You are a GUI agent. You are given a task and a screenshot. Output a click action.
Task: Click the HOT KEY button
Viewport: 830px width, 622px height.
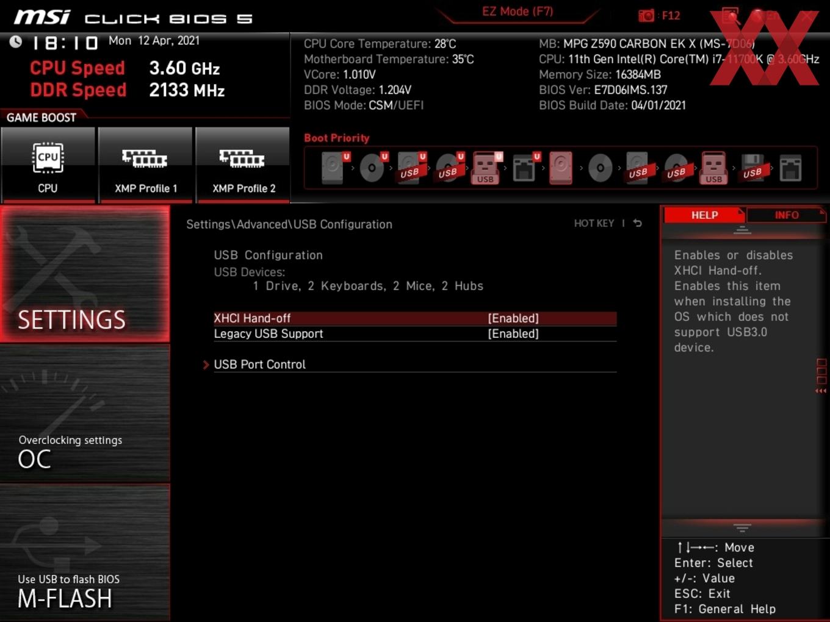coord(594,223)
